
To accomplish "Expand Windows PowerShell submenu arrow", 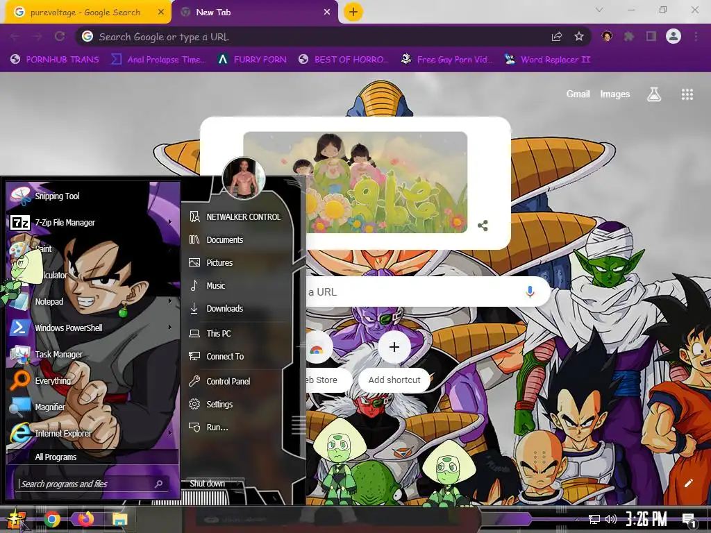I will pos(170,328).
